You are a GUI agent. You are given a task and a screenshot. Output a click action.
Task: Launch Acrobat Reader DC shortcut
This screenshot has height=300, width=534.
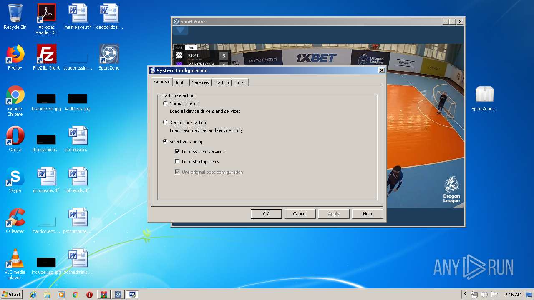pos(46,19)
